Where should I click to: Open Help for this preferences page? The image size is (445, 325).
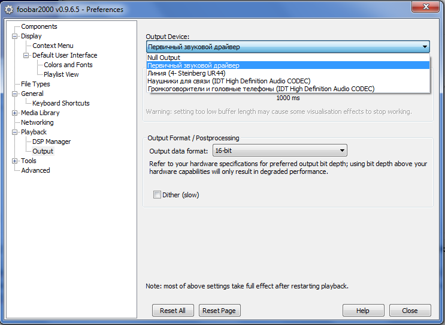(364, 311)
